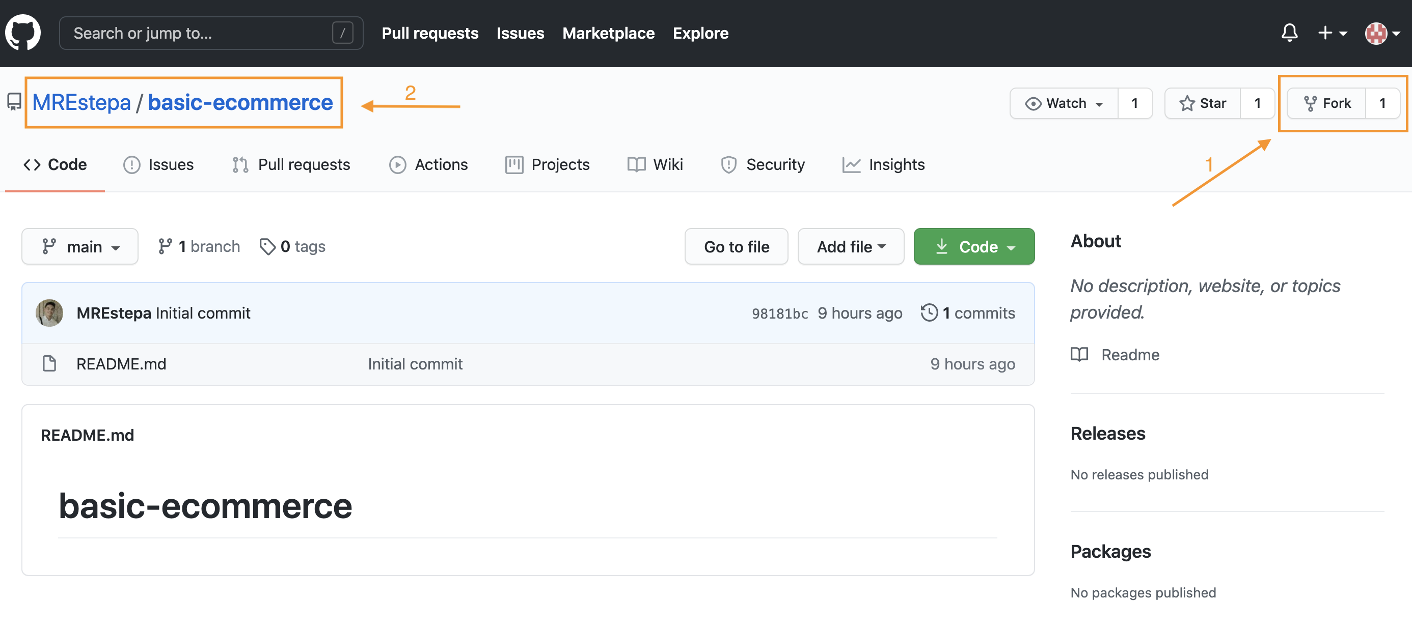Open the MREstepa owner profile link
Viewport: 1412px width, 628px height.
[81, 102]
